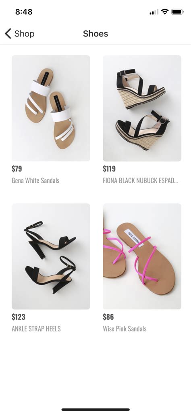The height and width of the screenshot is (415, 191).
Task: Go back to Shop
Action: (19, 34)
